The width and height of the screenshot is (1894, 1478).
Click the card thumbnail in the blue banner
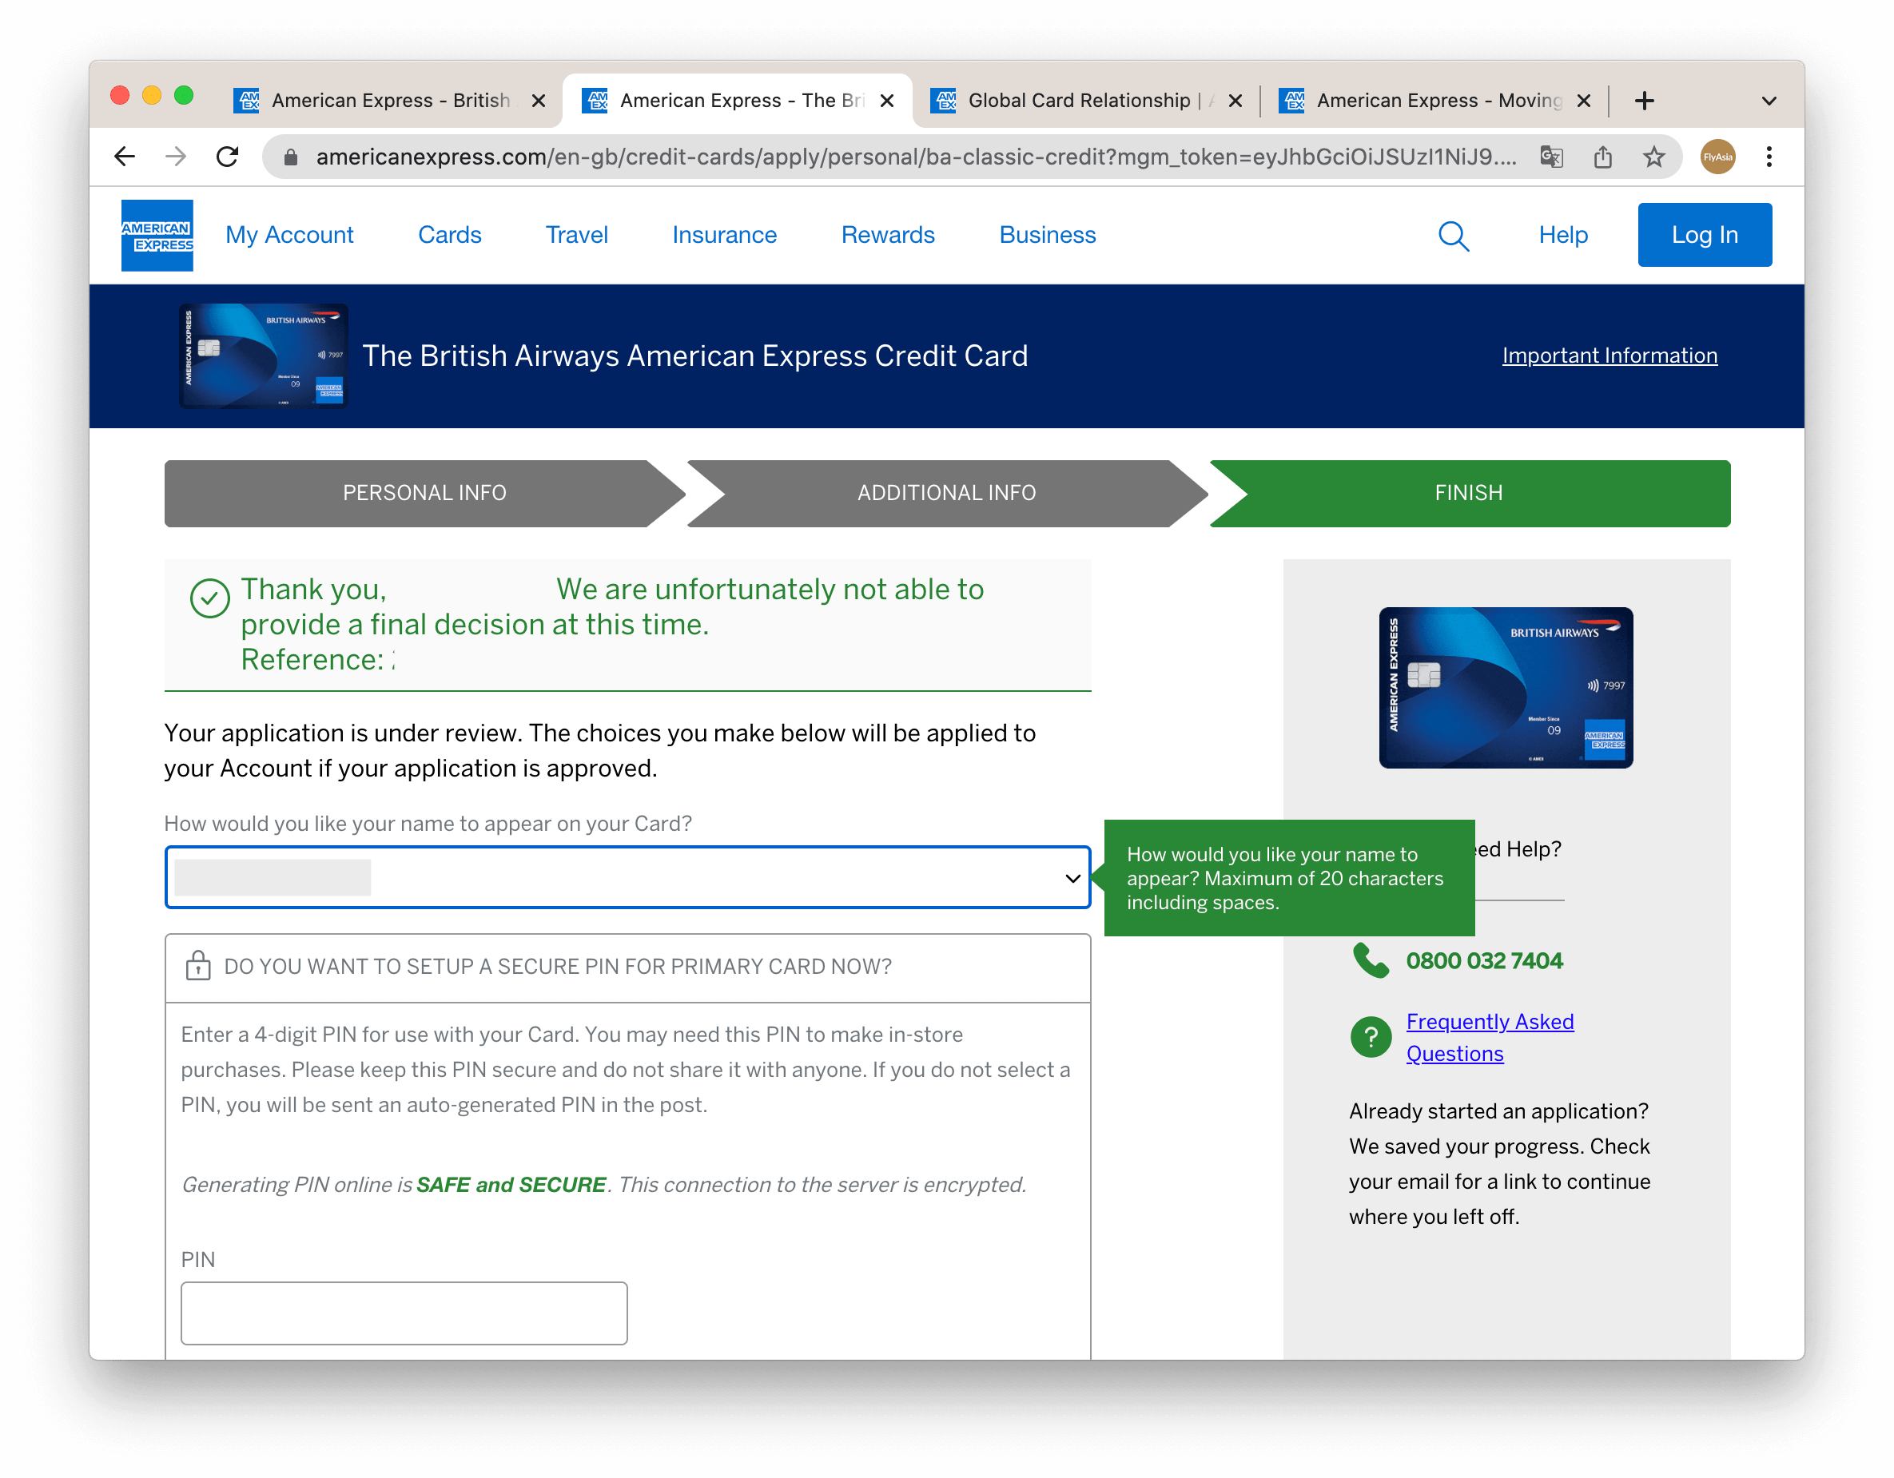click(264, 356)
